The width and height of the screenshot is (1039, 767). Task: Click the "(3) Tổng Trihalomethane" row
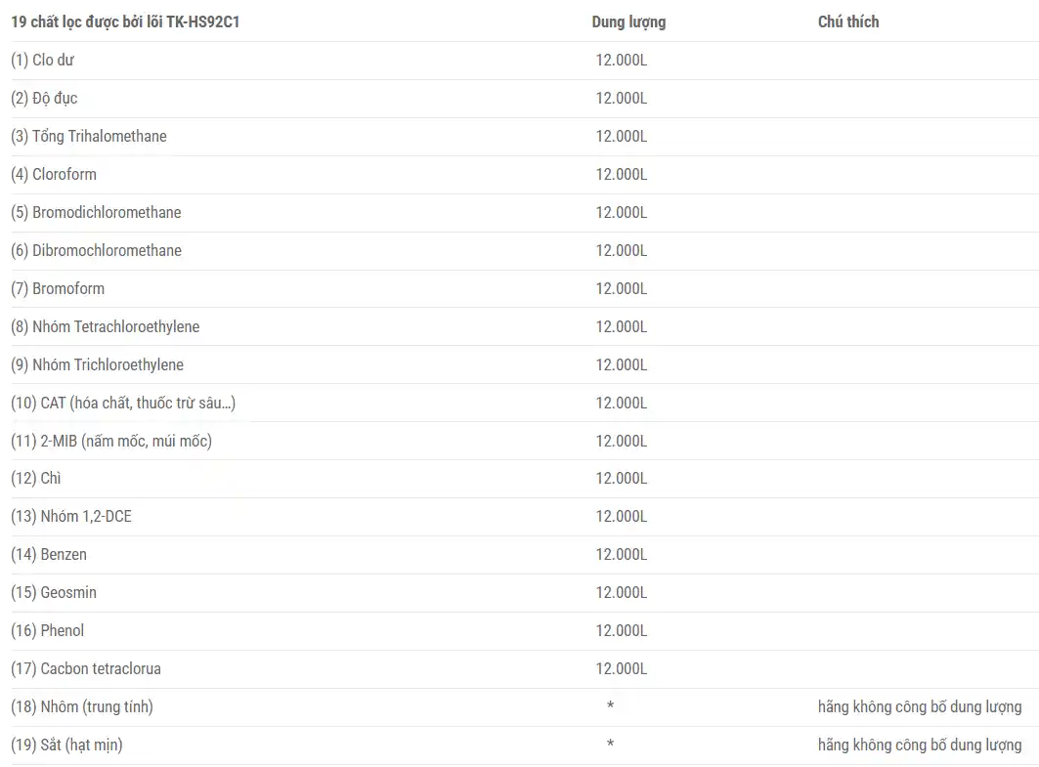(x=89, y=136)
